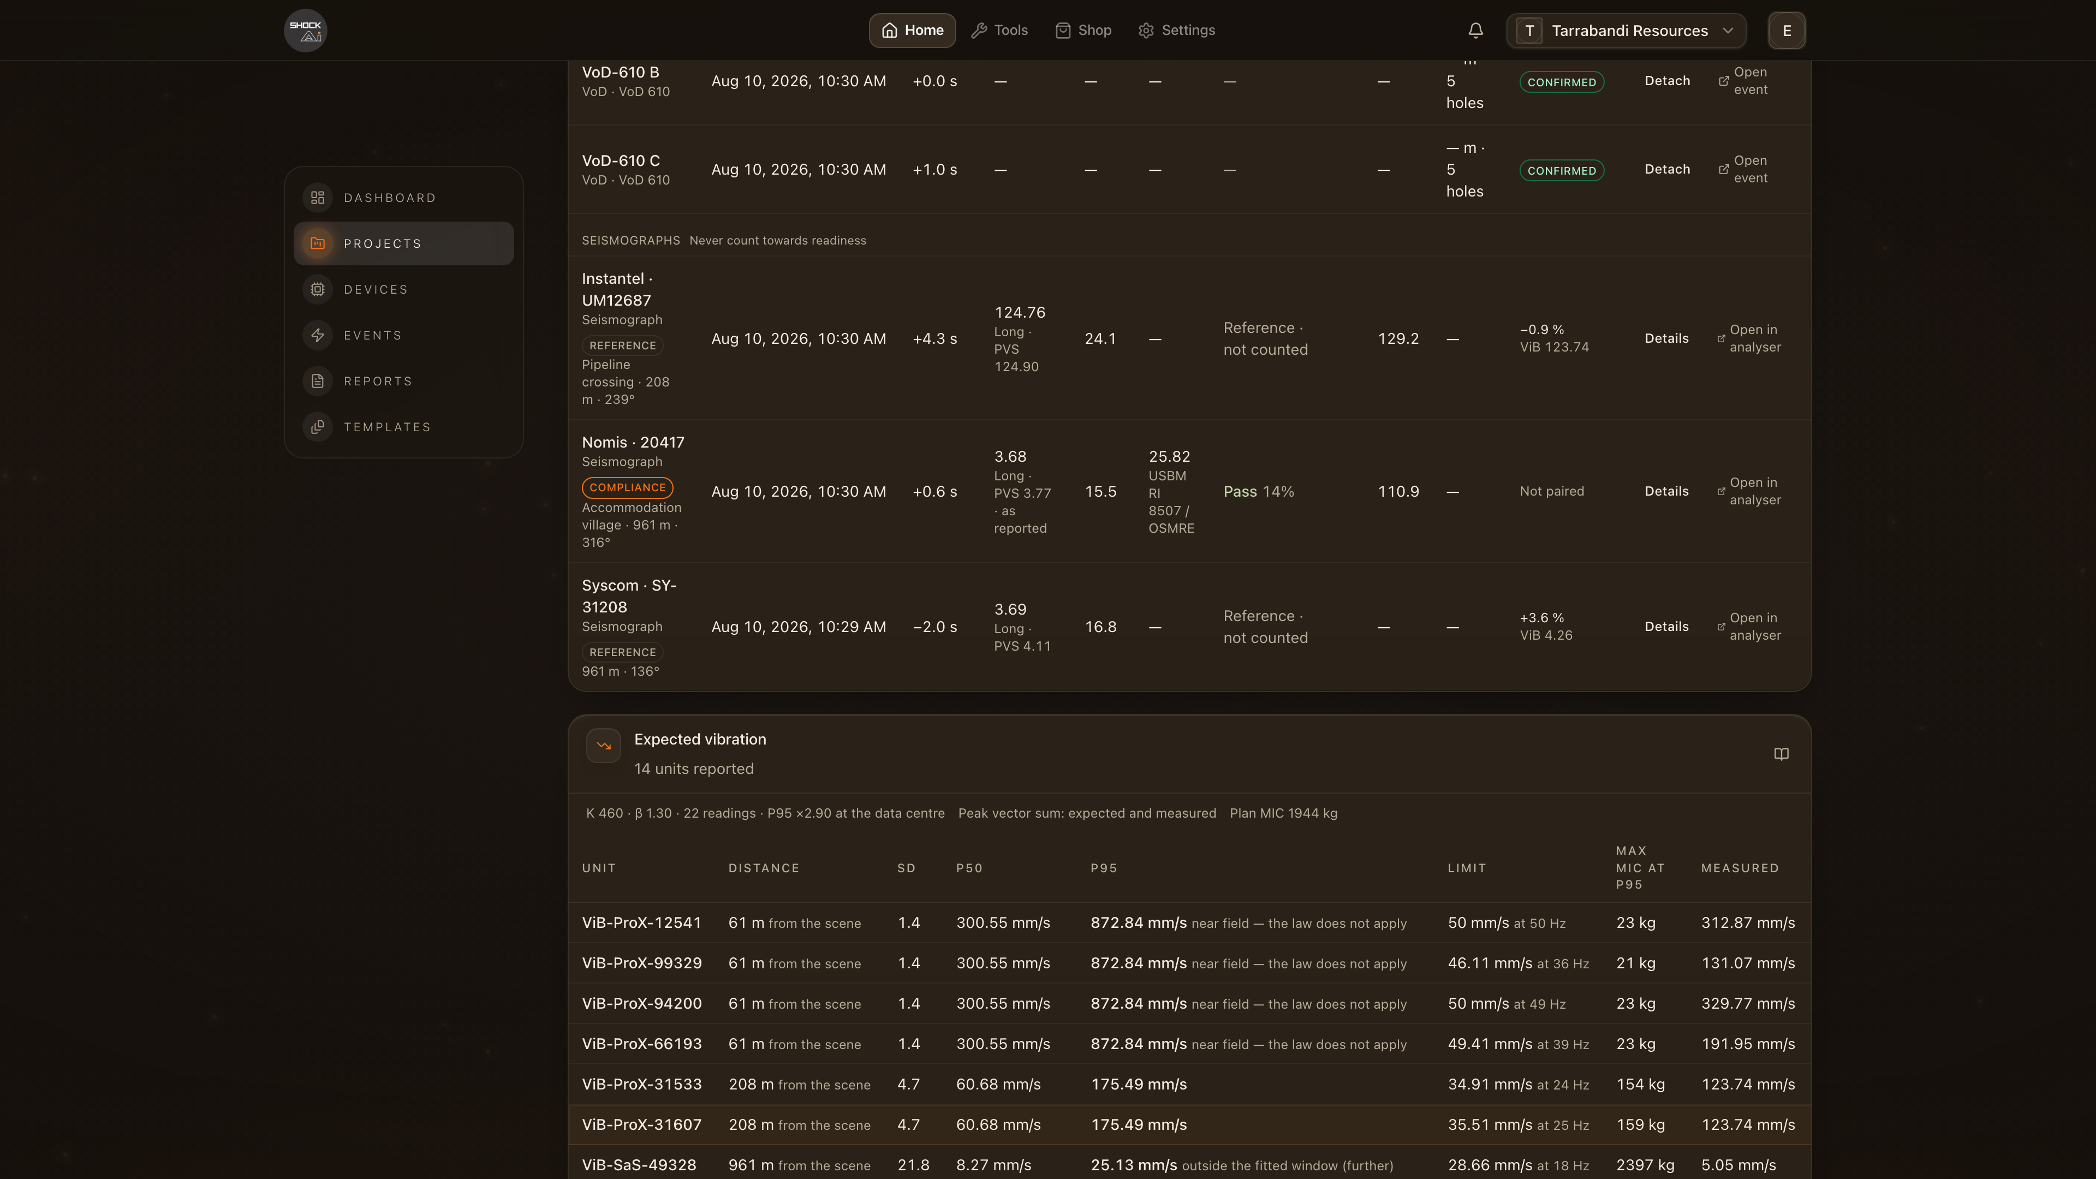This screenshot has height=1179, width=2096.
Task: Open Devices in the sidebar
Action: pyautogui.click(x=403, y=290)
